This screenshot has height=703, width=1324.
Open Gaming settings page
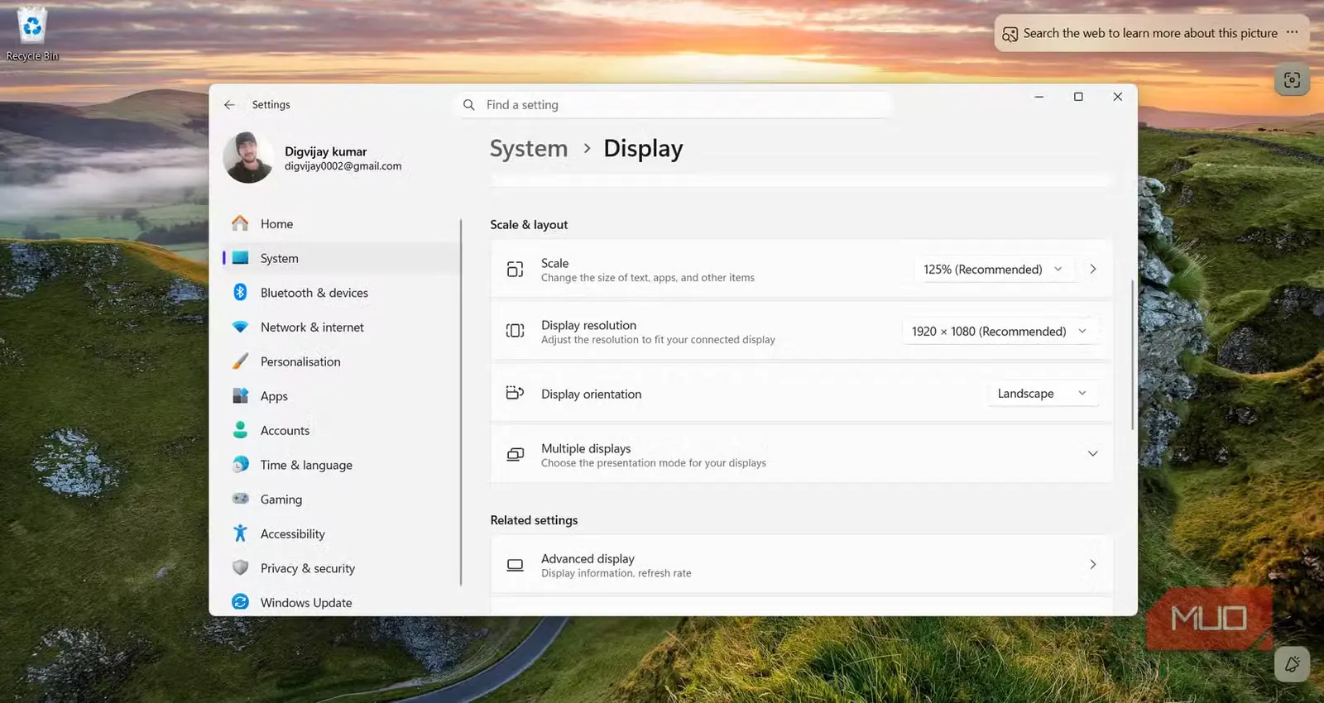click(341, 500)
